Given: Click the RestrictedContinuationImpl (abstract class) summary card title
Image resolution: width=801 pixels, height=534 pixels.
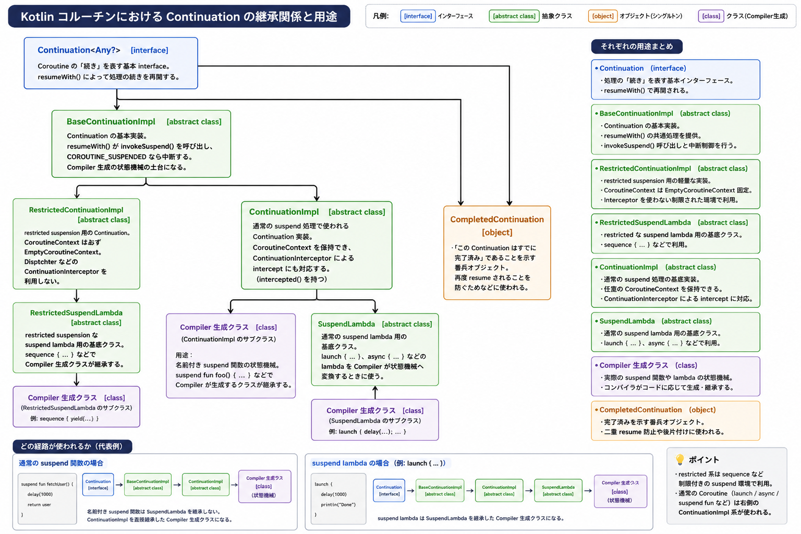Looking at the screenshot, I should click(673, 168).
